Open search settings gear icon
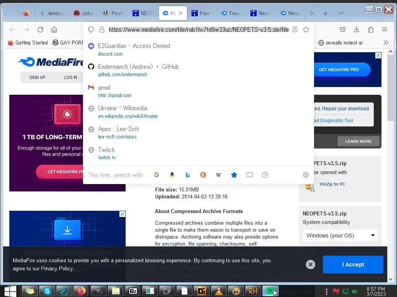Viewport: 397px width, 297px height. (306, 175)
